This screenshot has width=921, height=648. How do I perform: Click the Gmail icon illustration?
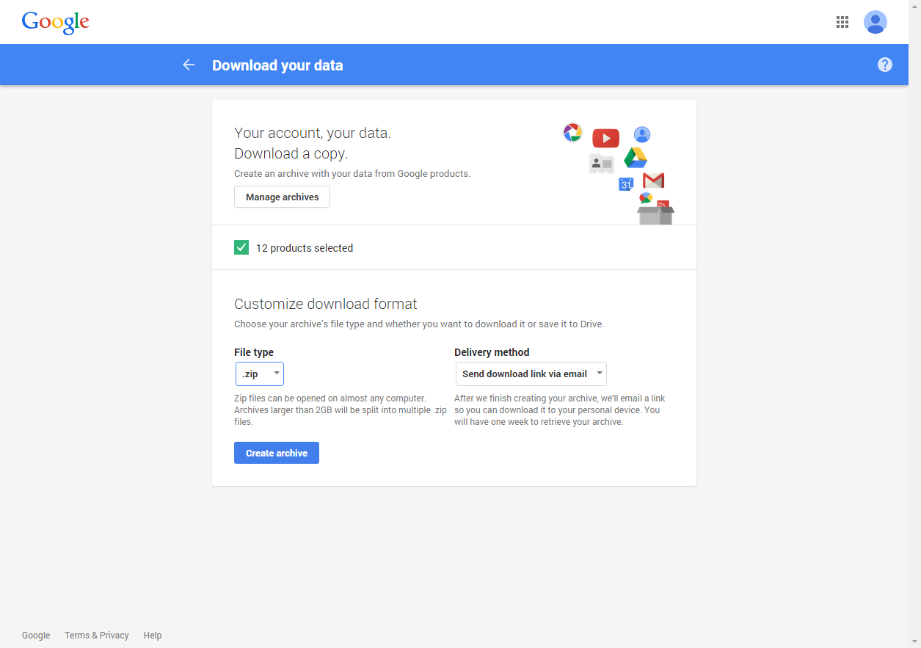point(653,180)
